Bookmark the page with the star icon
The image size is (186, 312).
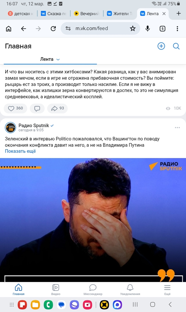tap(133, 28)
